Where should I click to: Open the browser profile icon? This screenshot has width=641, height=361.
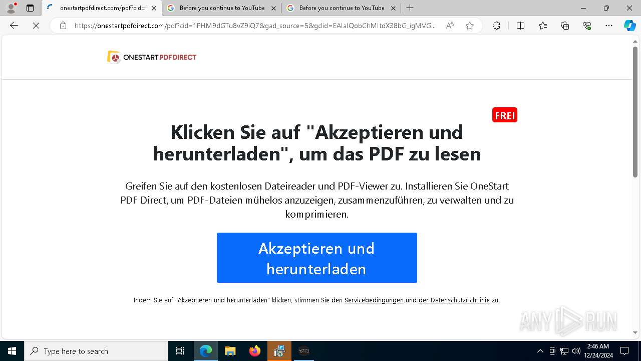11,8
